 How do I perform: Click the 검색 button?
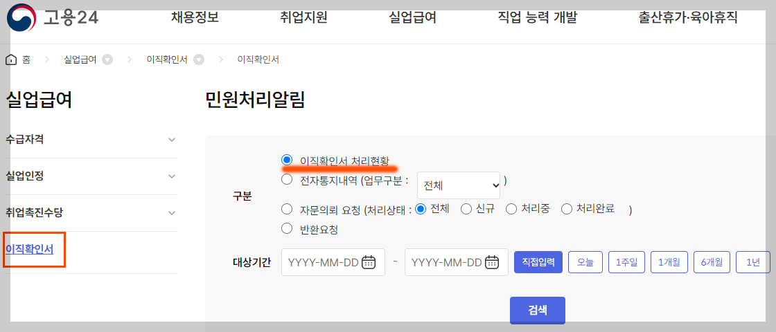coord(538,311)
